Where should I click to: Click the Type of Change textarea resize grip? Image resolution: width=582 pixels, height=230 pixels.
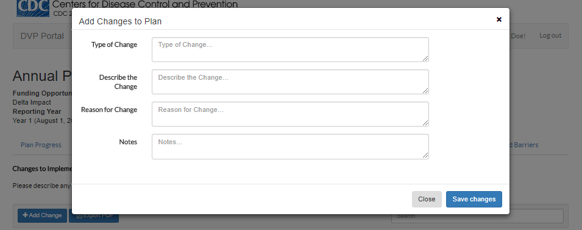pos(425,58)
